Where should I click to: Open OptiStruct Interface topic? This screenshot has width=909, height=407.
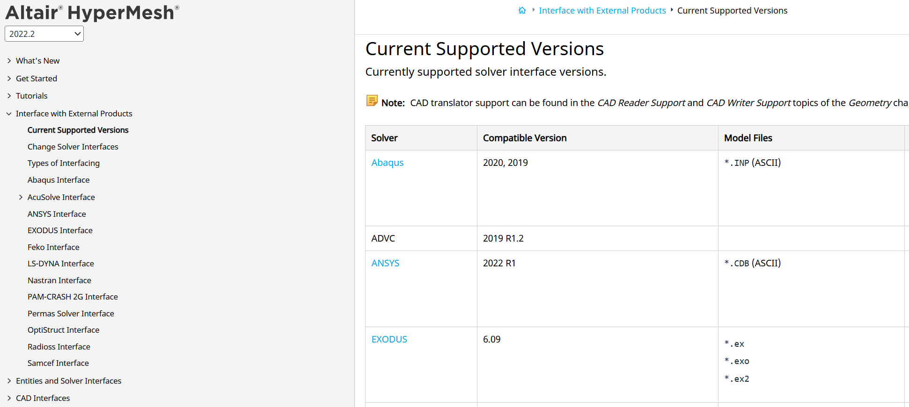coord(63,330)
